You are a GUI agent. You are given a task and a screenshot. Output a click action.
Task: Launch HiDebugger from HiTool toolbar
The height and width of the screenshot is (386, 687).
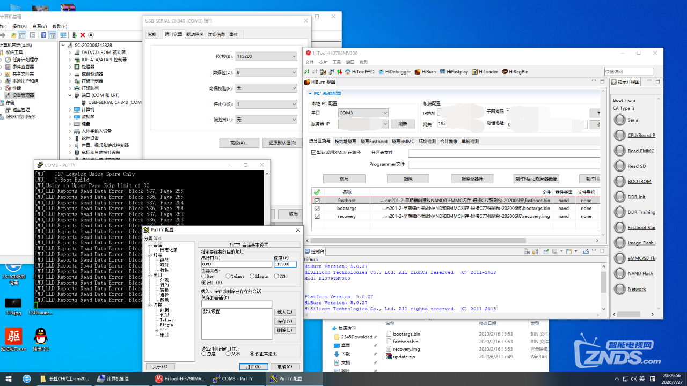[394, 71]
